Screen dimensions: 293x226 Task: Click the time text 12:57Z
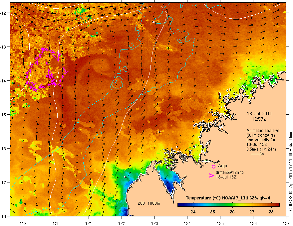(x=259, y=119)
